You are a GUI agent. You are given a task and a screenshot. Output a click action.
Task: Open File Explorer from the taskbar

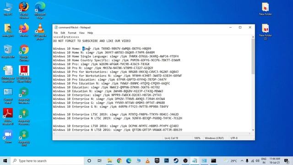coord(109,161)
